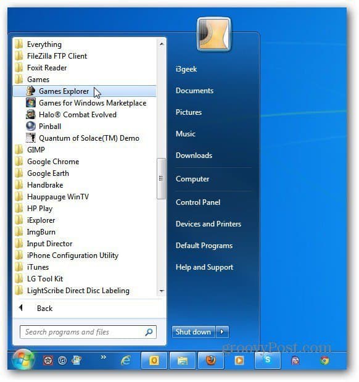Screen dimensions: 359x382
Task: Open Quantum of Solace Demo icon
Action: 31,138
